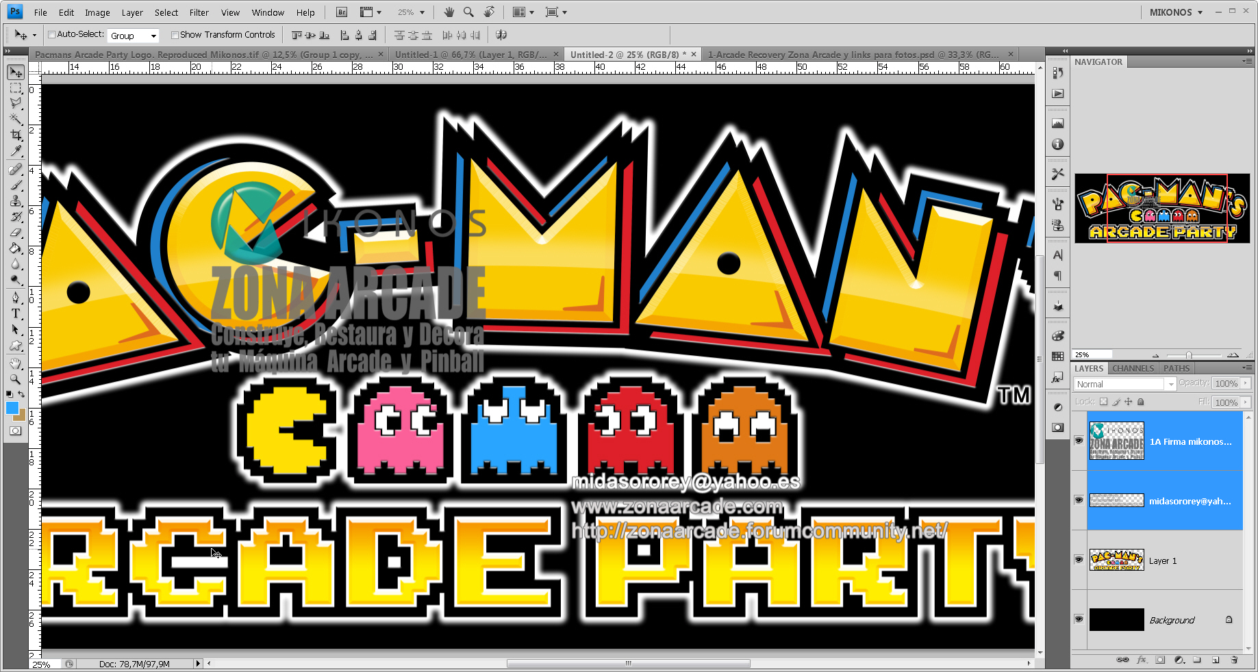Click Add layer style fx button

tap(1142, 660)
